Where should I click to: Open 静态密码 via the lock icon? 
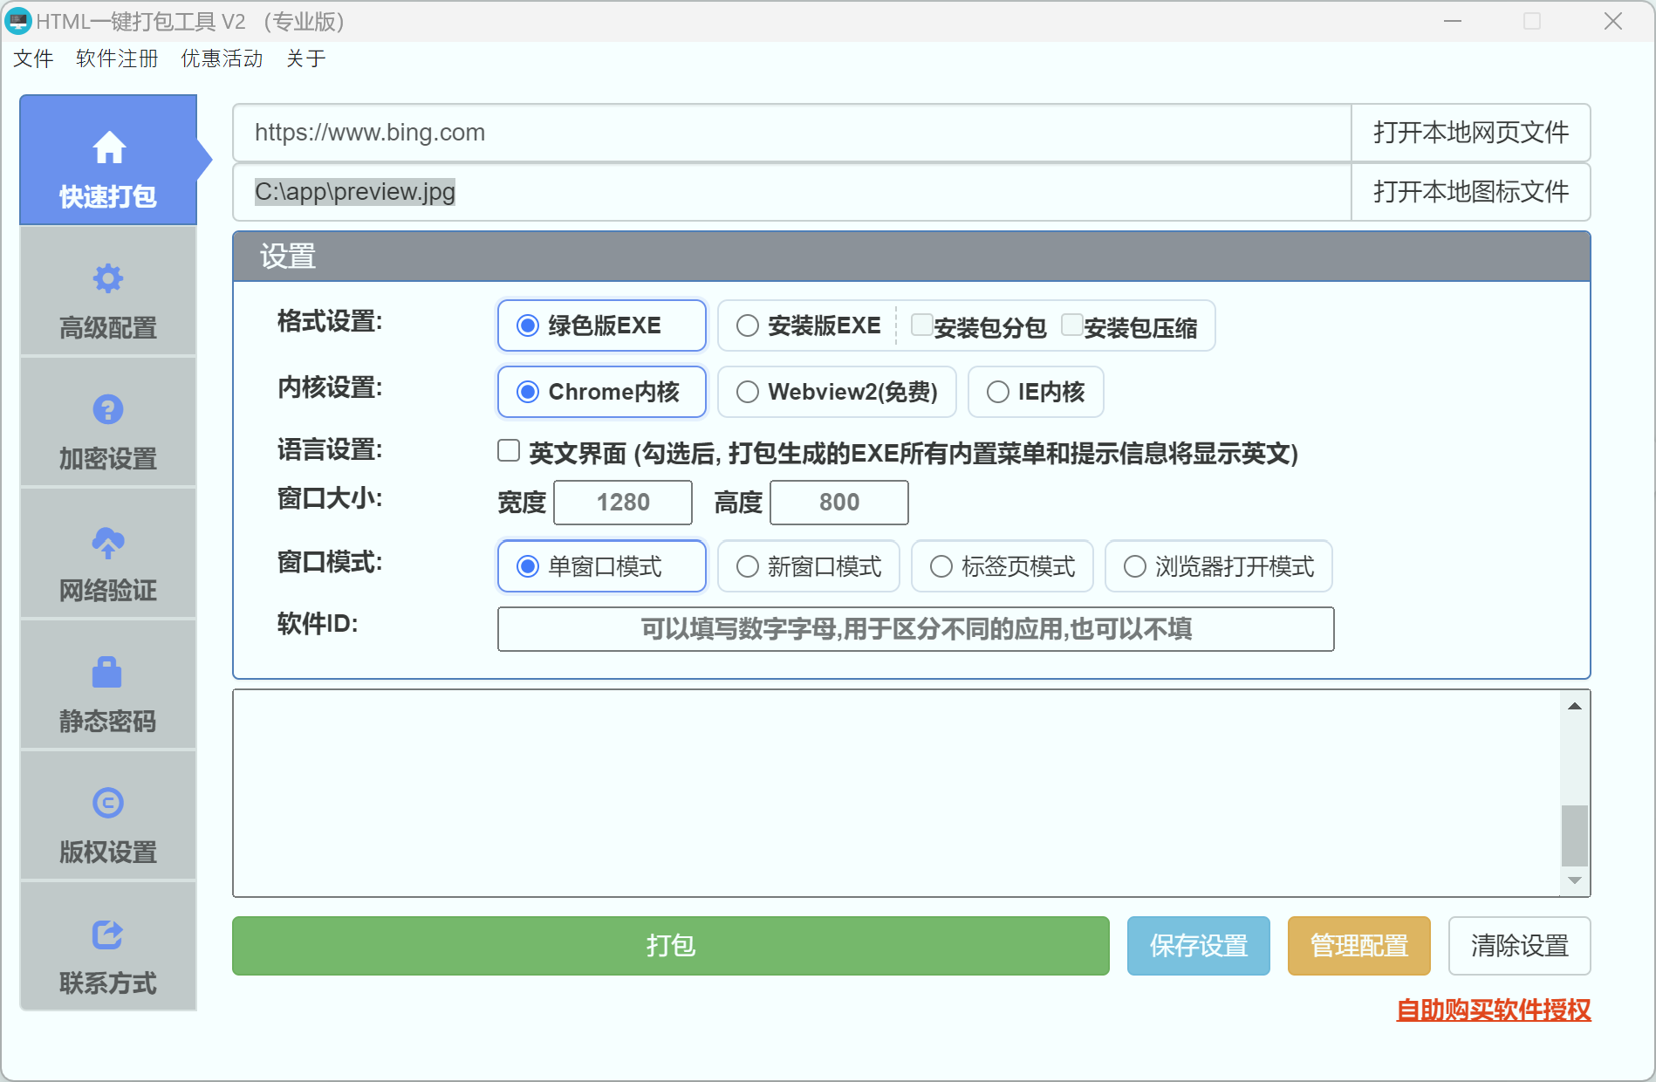(x=107, y=672)
